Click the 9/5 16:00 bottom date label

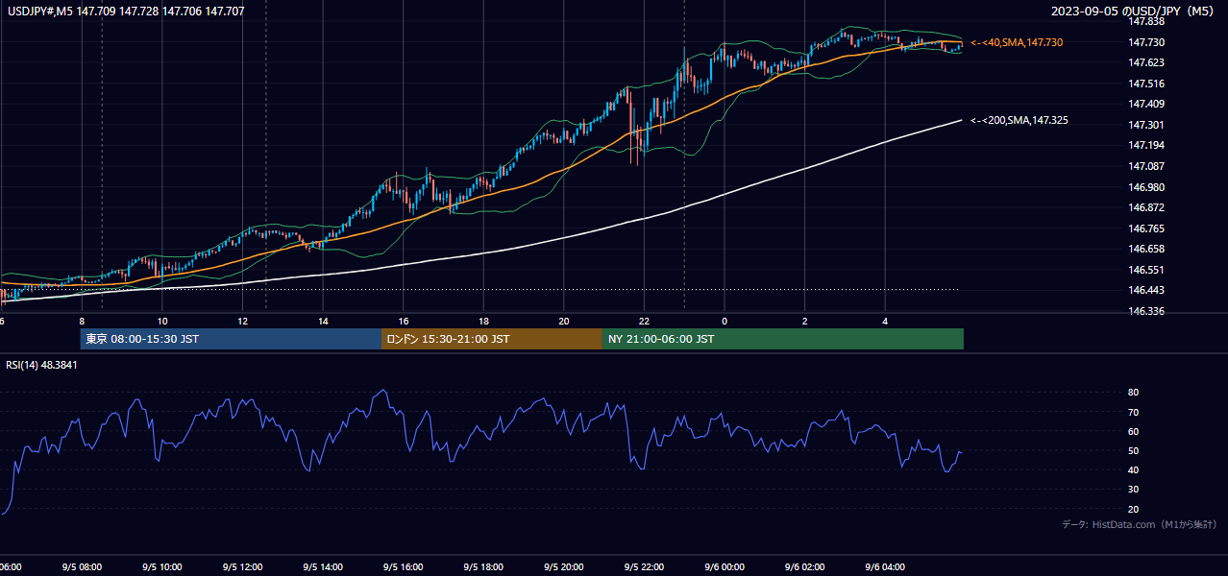tap(403, 567)
